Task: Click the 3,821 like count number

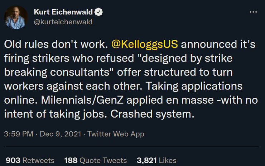Action: click(x=147, y=160)
